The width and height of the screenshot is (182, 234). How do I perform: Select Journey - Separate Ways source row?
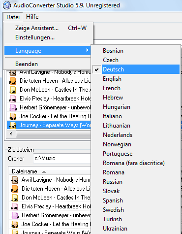coord(49,125)
